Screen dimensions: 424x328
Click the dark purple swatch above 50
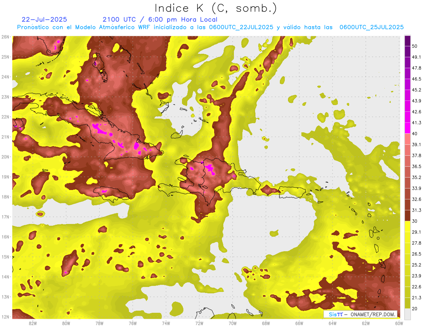click(408, 41)
